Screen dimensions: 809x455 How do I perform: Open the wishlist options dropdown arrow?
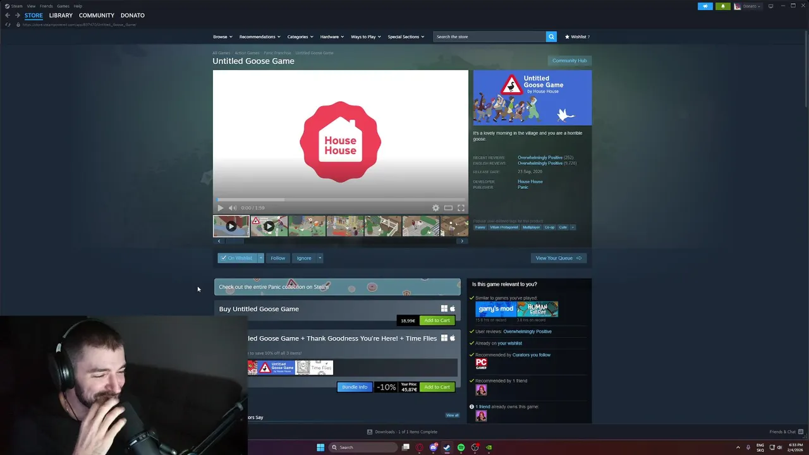pyautogui.click(x=260, y=258)
